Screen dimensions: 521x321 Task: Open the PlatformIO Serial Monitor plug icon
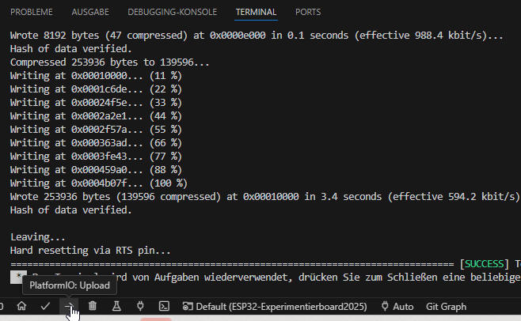[x=139, y=306]
